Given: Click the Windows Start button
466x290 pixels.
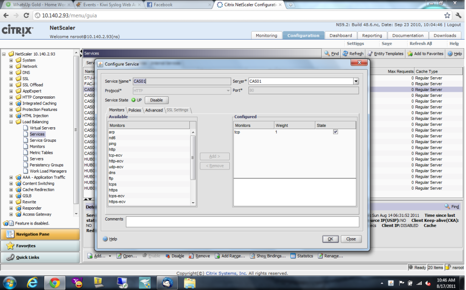Looking at the screenshot, I should click(10, 283).
